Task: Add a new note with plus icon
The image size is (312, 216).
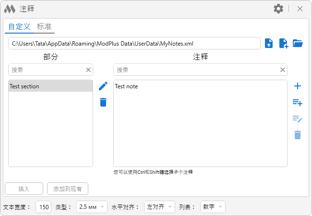Action: [298, 86]
